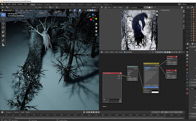The width and height of the screenshot is (196, 121).
Task: Switch to the Shading workspace tab
Action: pos(73,5)
